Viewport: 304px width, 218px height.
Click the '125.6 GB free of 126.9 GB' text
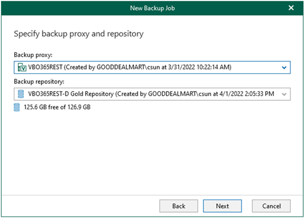57,107
